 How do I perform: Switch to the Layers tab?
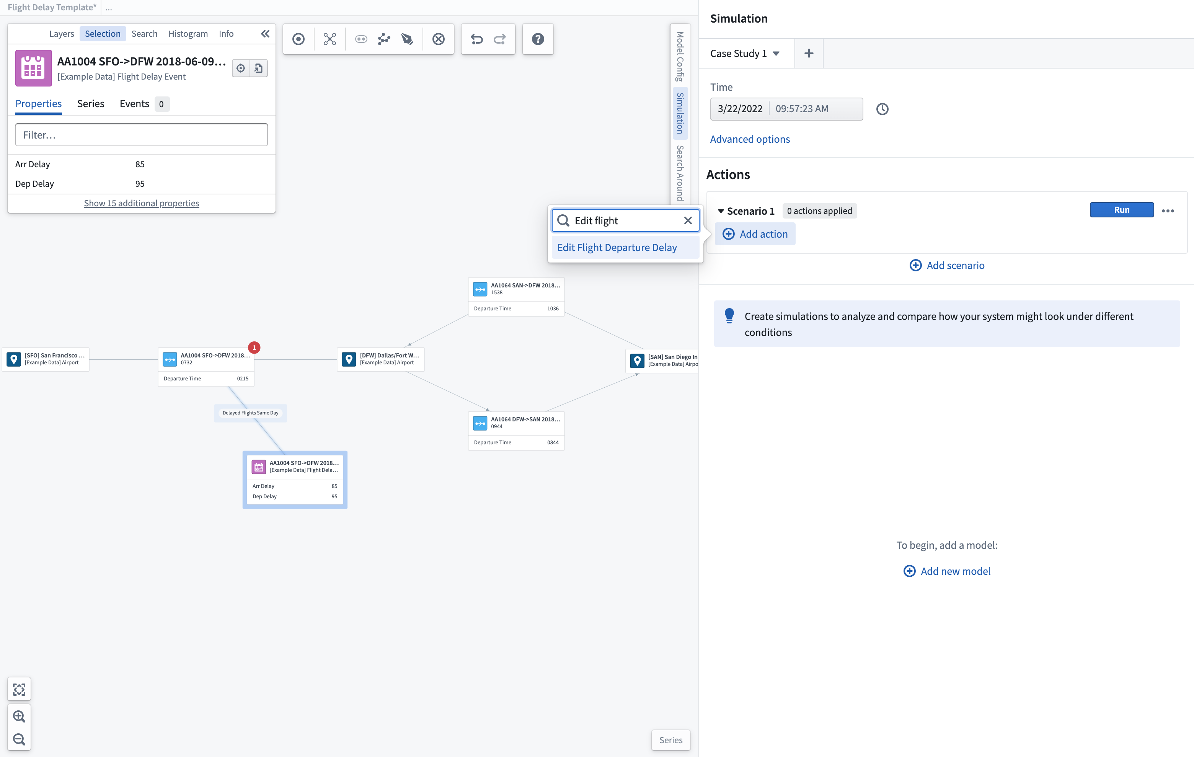click(x=62, y=34)
